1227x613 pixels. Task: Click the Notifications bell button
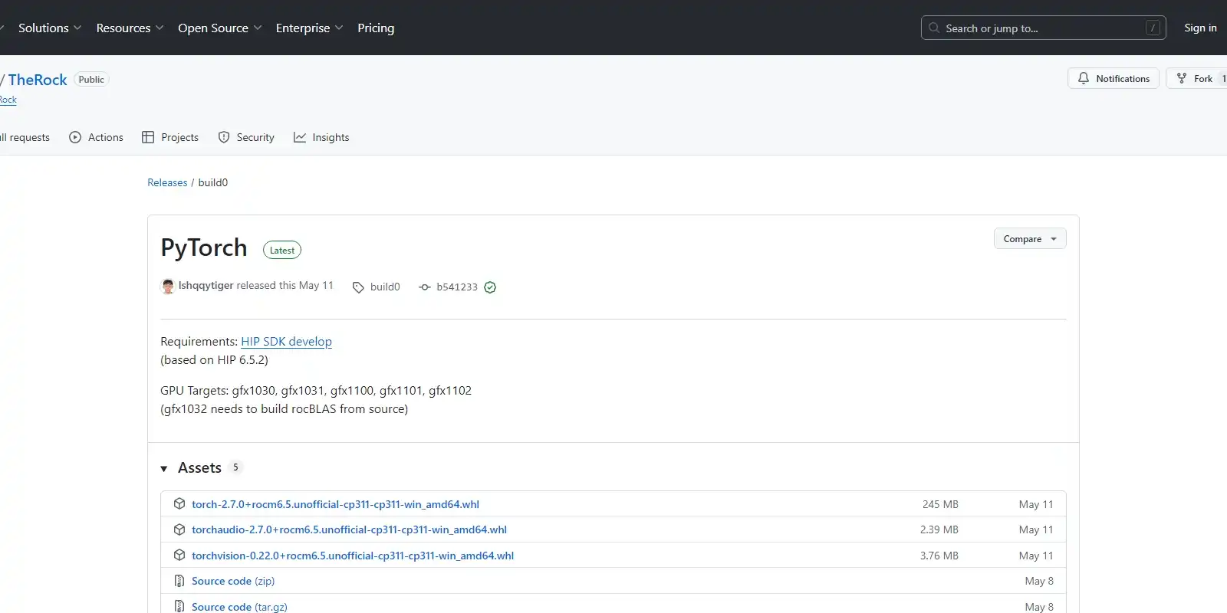pyautogui.click(x=1113, y=78)
